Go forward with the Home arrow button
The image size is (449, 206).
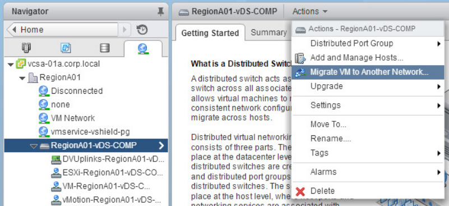click(124, 30)
